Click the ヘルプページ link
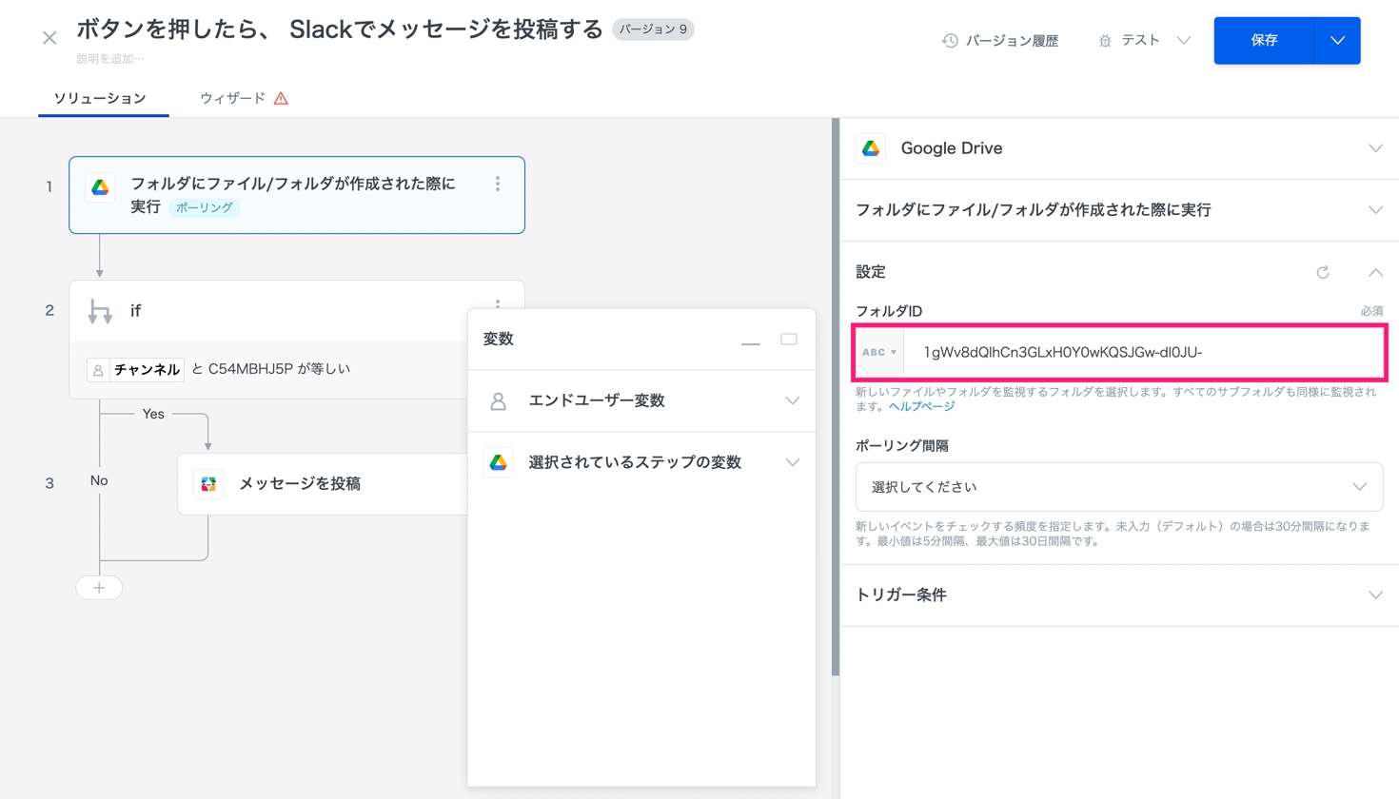This screenshot has width=1399, height=799. pos(921,407)
